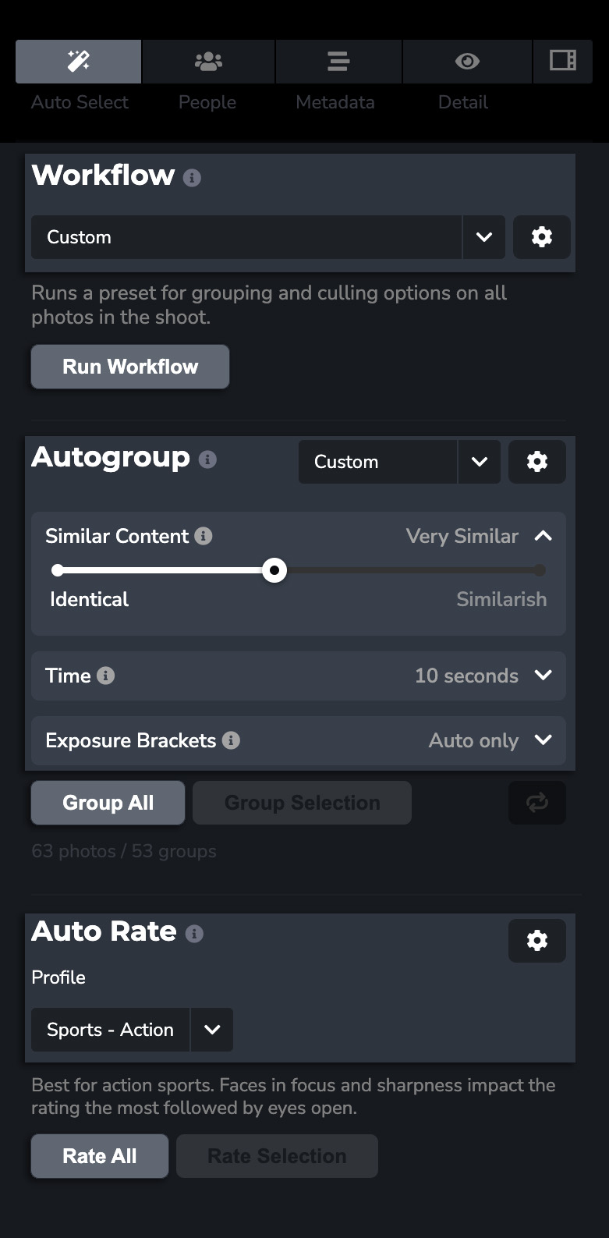
Task: Open the Sports - Action profile dropdown
Action: pos(211,1030)
